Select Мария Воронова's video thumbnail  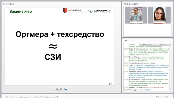(x=159, y=15)
